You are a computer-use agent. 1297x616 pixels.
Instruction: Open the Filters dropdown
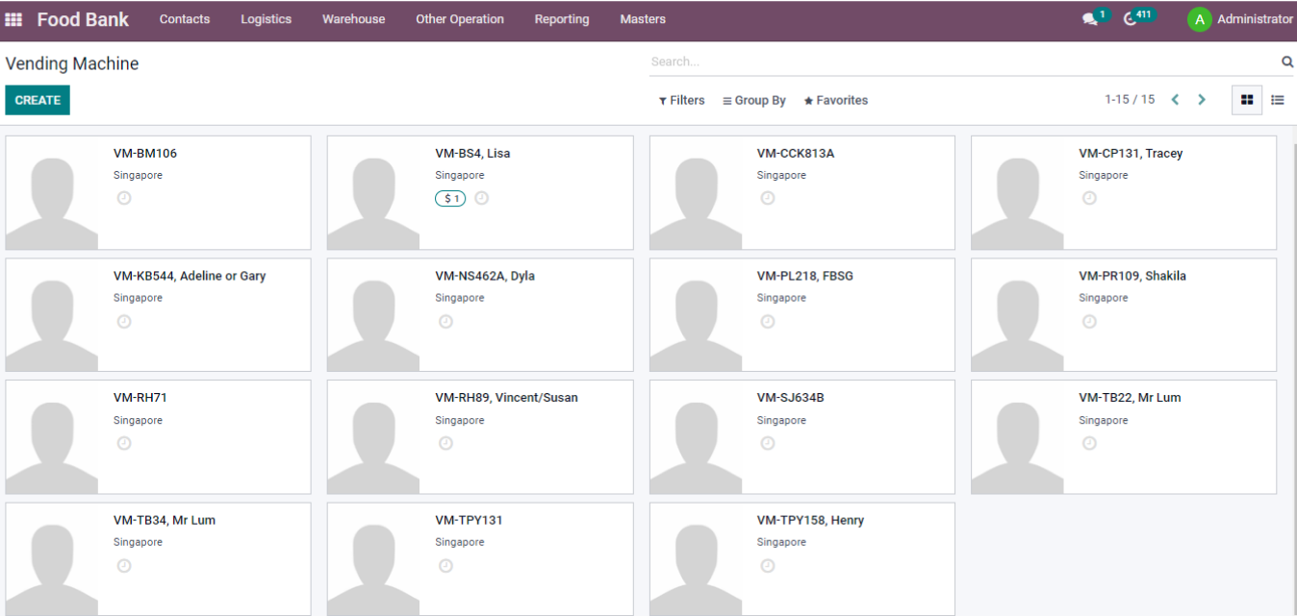[682, 100]
